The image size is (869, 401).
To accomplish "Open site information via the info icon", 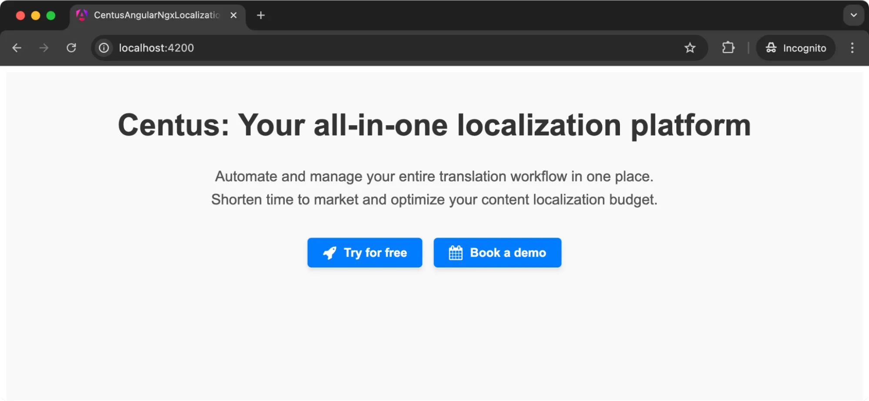I will 103,48.
